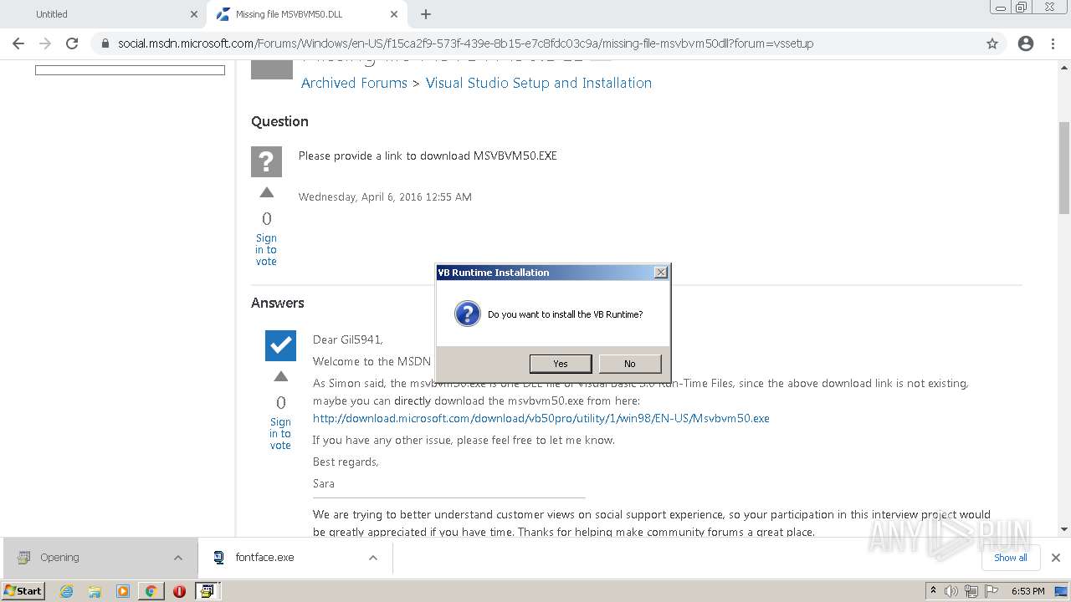Click Sign in to vote under answer
Screen dimensions: 1071x602
pos(280,434)
